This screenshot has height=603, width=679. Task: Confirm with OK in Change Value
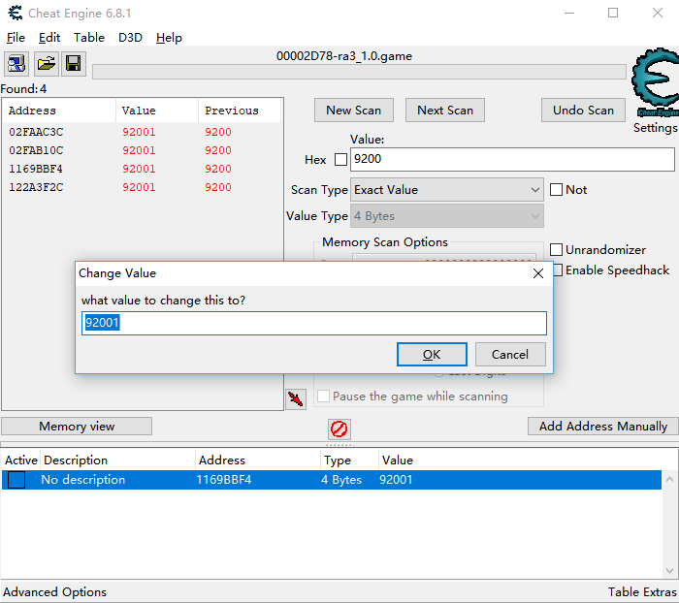coord(432,355)
